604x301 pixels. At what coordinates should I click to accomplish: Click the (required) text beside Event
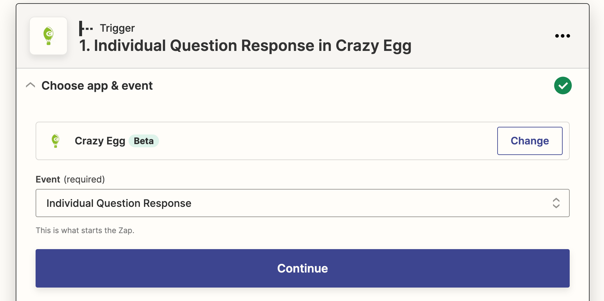point(84,179)
